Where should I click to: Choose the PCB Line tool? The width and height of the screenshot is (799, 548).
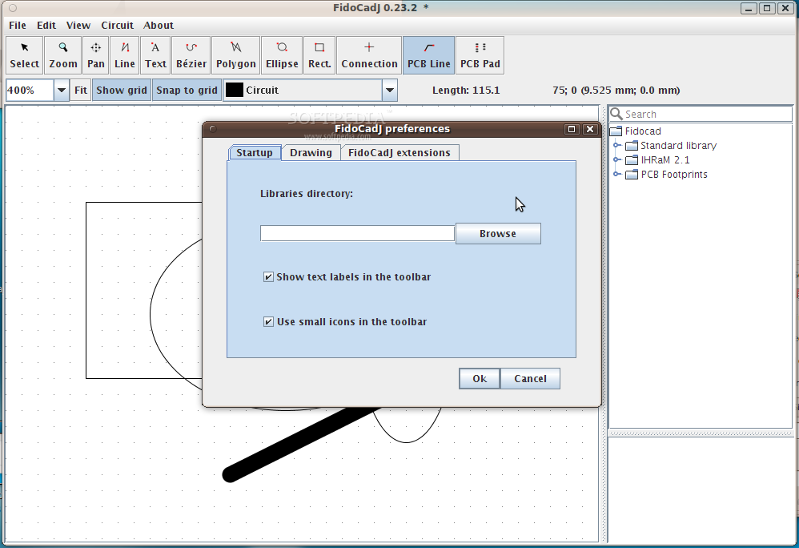point(429,55)
